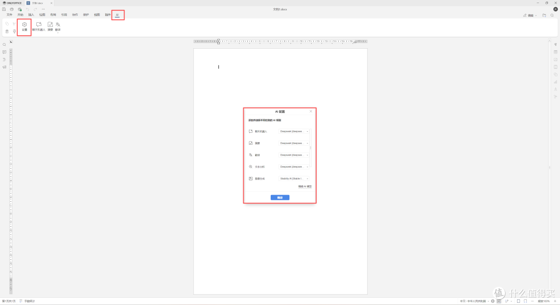Open text art settings in right sidebar
The width and height of the screenshot is (560, 305).
(555, 90)
